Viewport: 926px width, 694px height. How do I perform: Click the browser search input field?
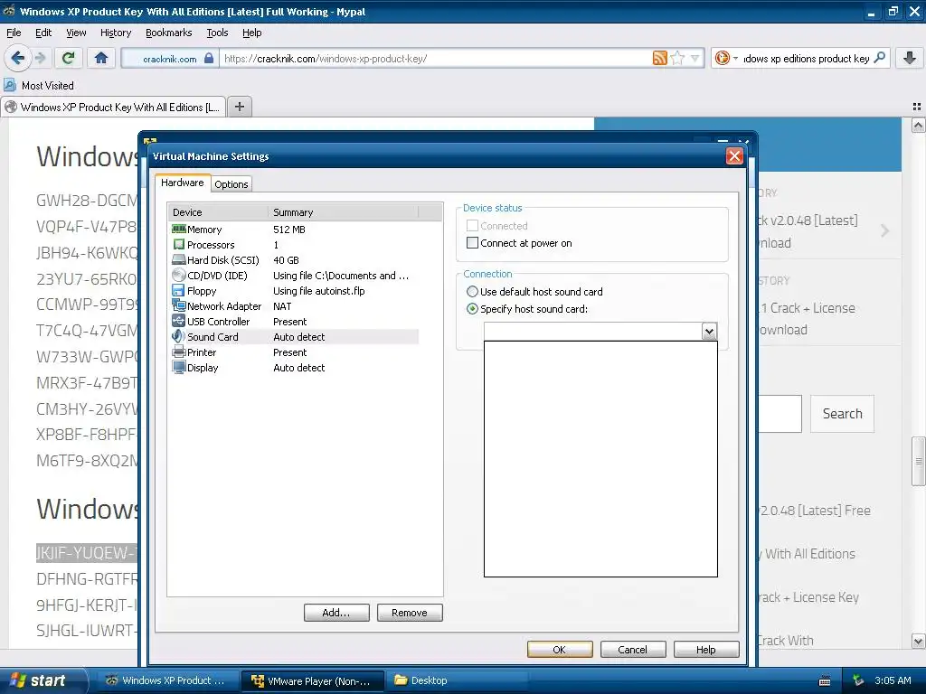pyautogui.click(x=806, y=59)
